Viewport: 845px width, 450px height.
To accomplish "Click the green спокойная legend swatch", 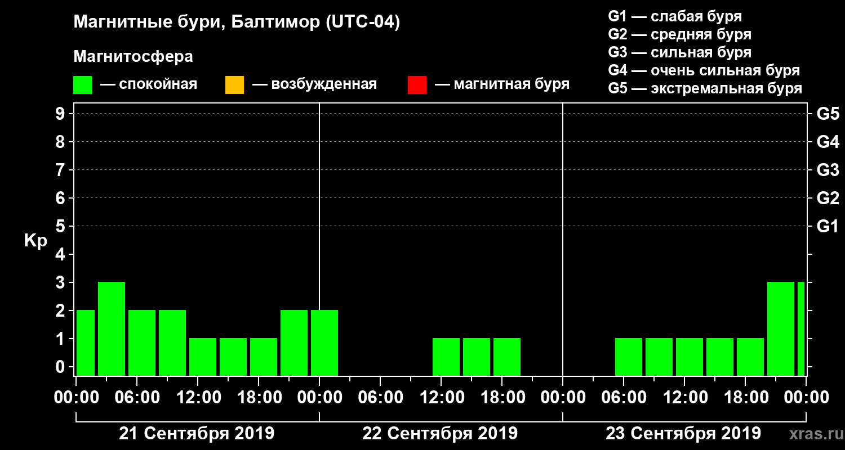I will (82, 85).
